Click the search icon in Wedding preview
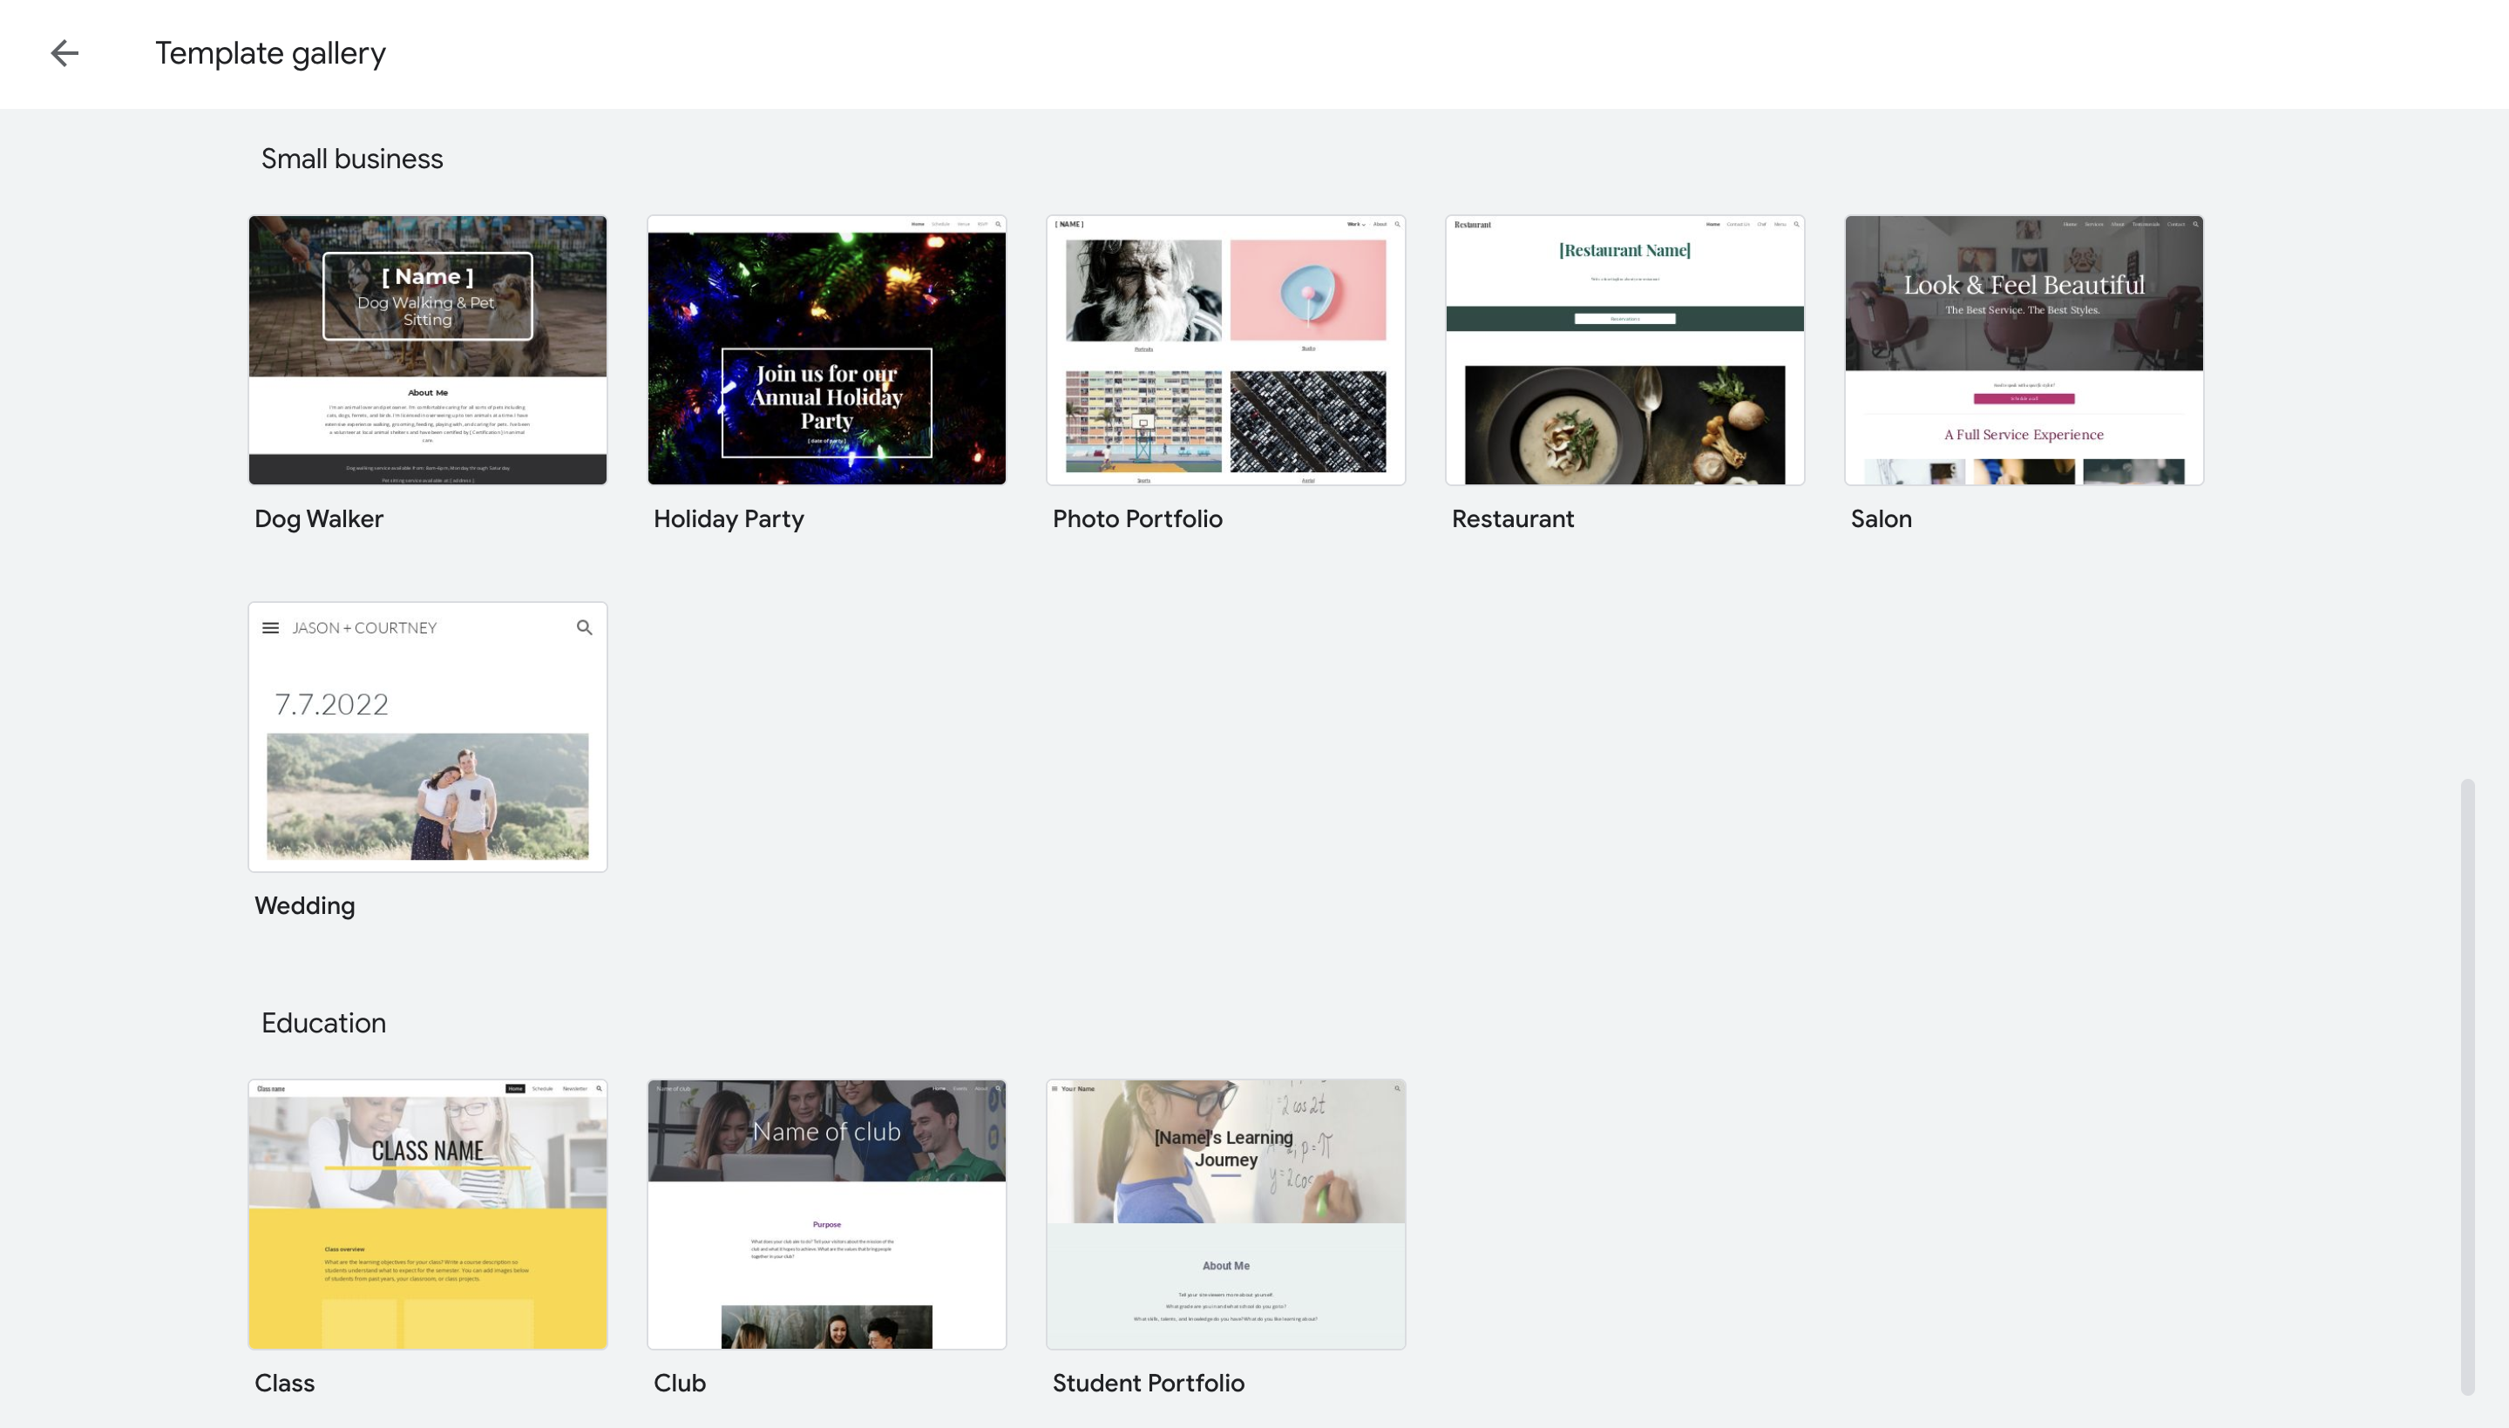This screenshot has width=2509, height=1428. click(x=584, y=627)
